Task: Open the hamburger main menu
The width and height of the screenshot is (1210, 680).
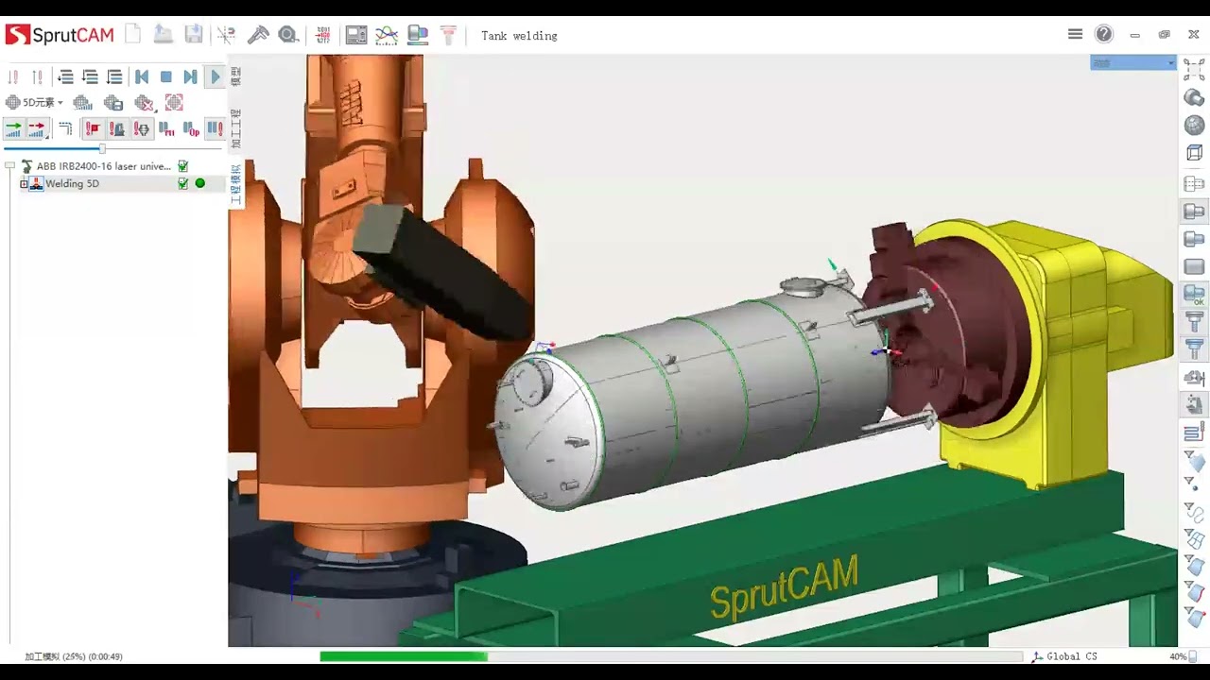Action: point(1075,34)
